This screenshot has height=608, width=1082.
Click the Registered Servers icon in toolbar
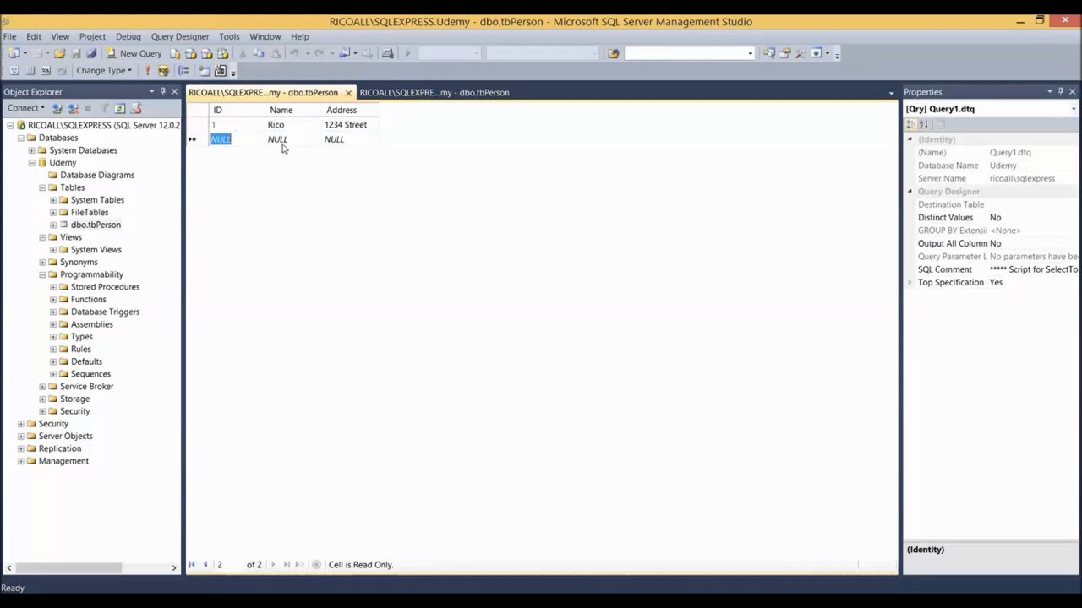768,53
